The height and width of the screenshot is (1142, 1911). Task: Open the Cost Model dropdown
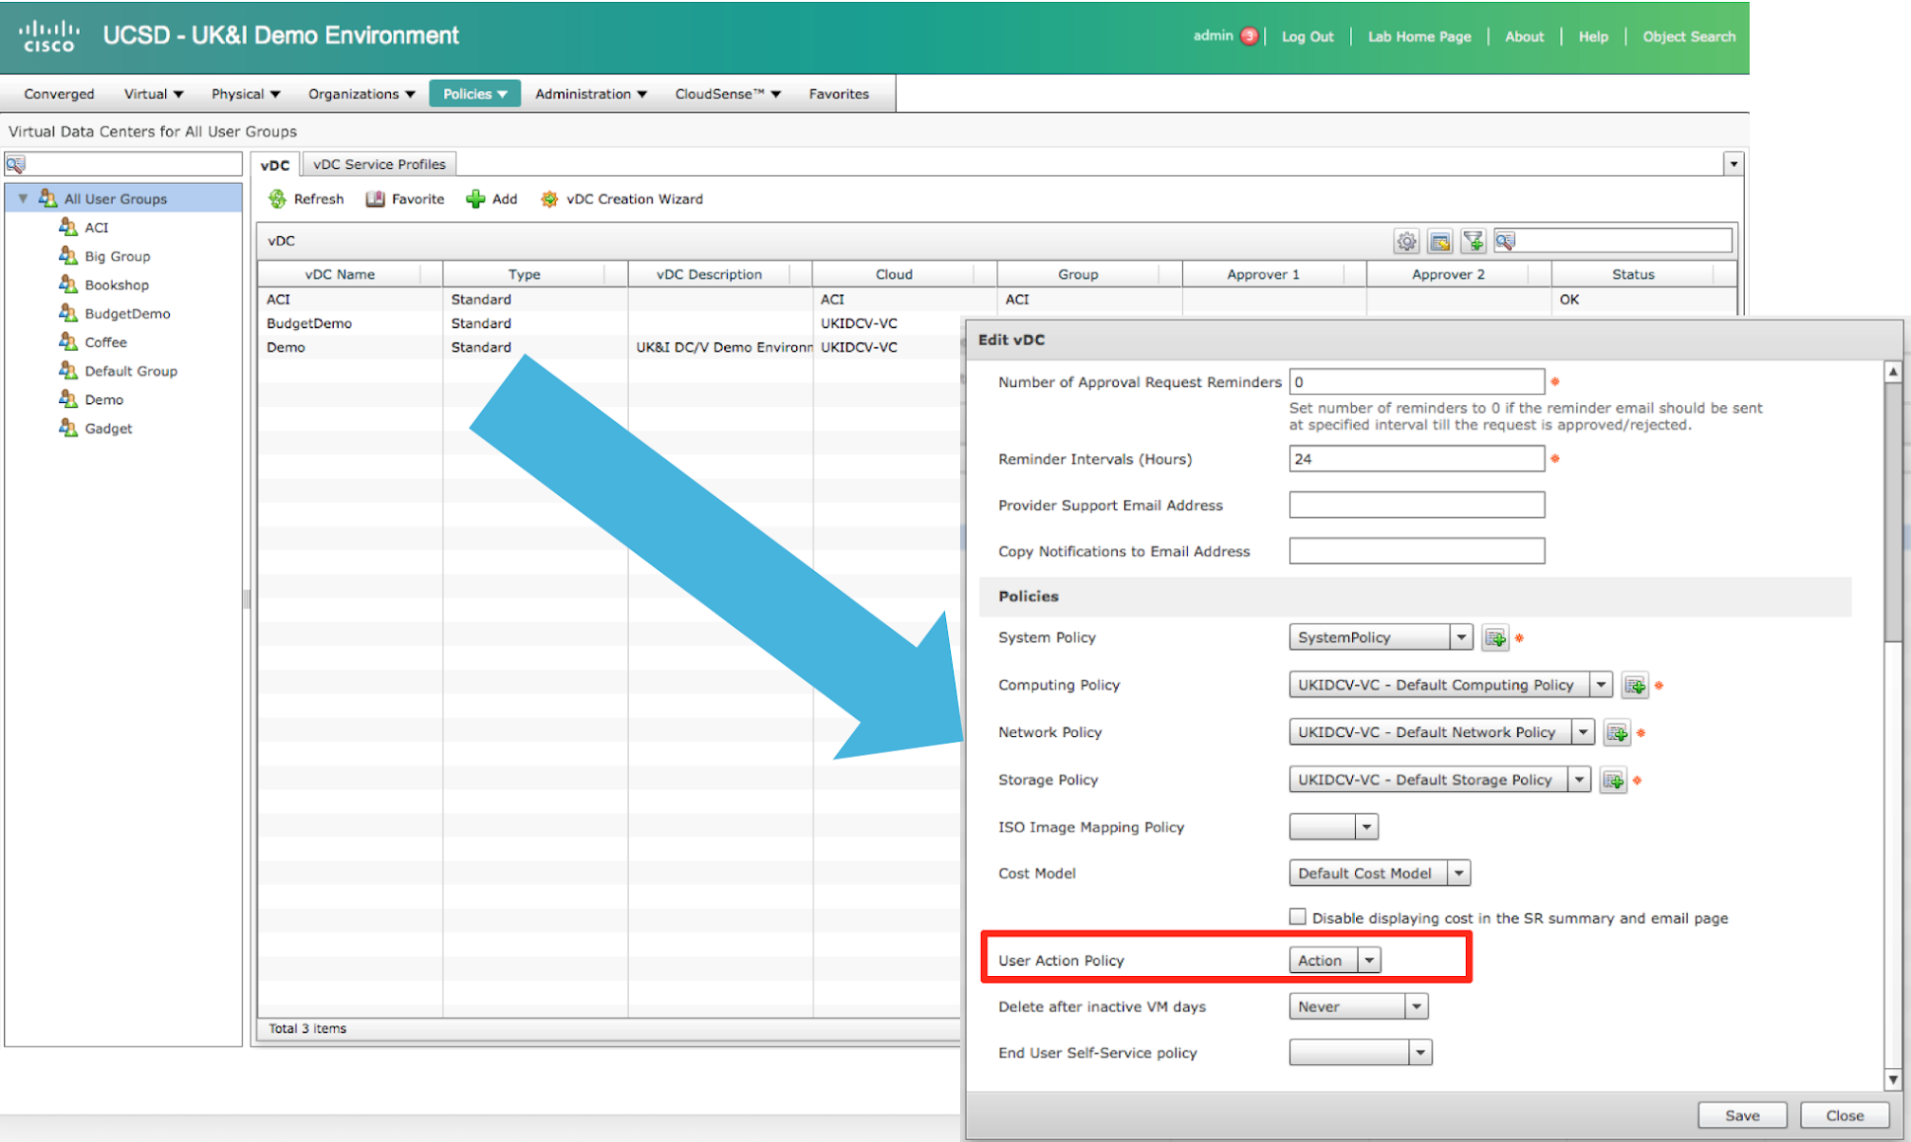pyautogui.click(x=1459, y=874)
